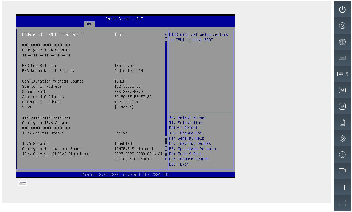Screen dimensions: 352x212
Task: Click the power control icon
Action: [x=342, y=10]
